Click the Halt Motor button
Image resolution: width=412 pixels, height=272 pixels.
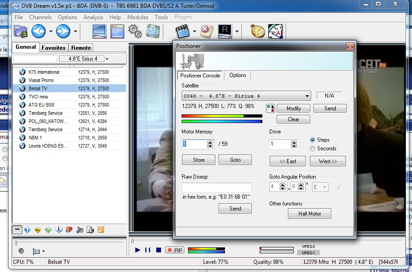tap(309, 214)
